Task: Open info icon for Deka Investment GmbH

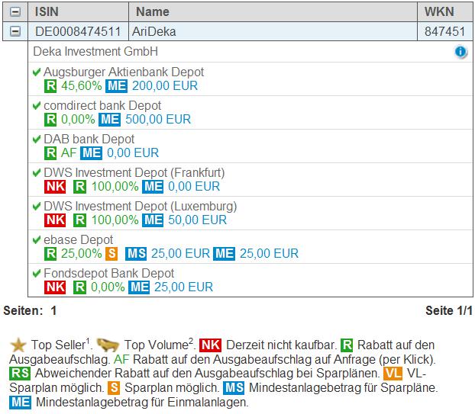Action: (460, 51)
